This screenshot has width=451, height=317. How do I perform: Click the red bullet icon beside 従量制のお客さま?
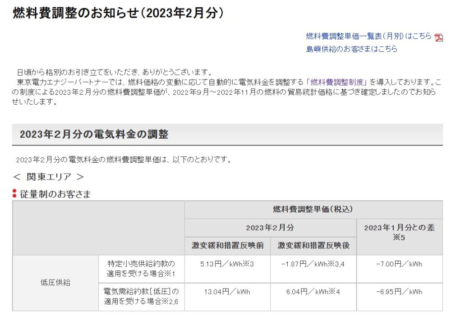coord(14,194)
